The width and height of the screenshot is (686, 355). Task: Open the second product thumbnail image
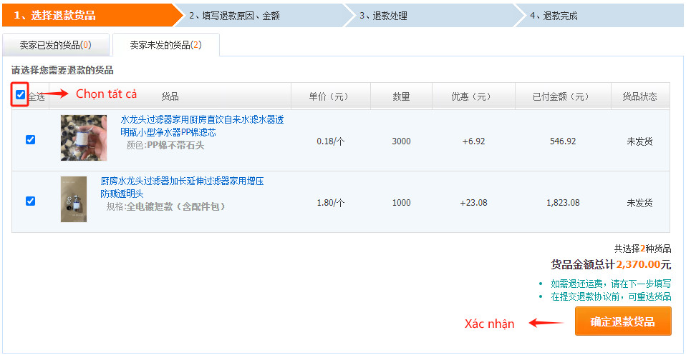click(74, 199)
